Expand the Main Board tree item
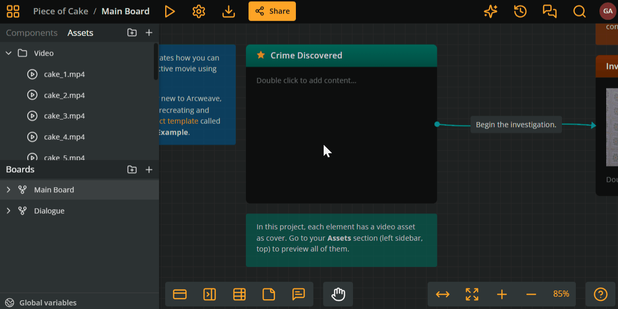 tap(8, 189)
